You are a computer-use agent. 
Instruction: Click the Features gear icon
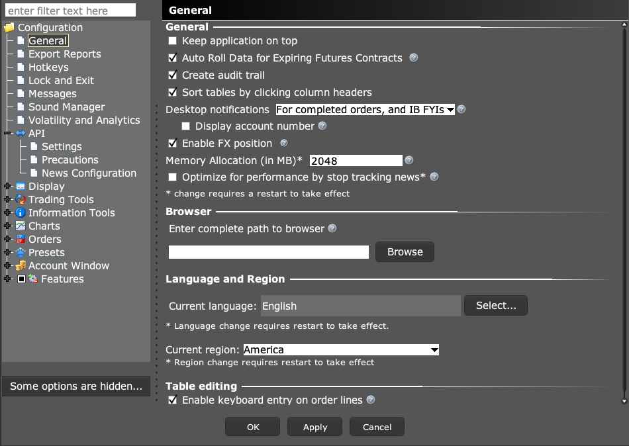(33, 279)
